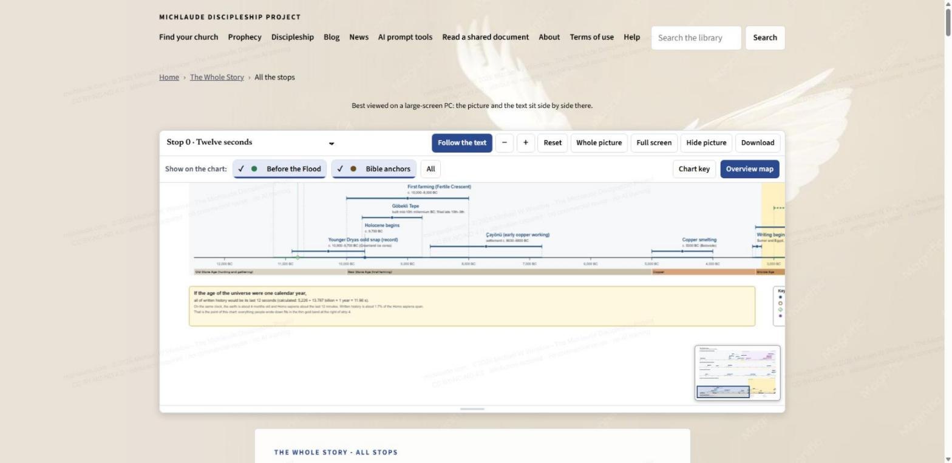Open the Stop 0 Twelve seconds dropdown
This screenshot has width=952, height=463.
[250, 142]
